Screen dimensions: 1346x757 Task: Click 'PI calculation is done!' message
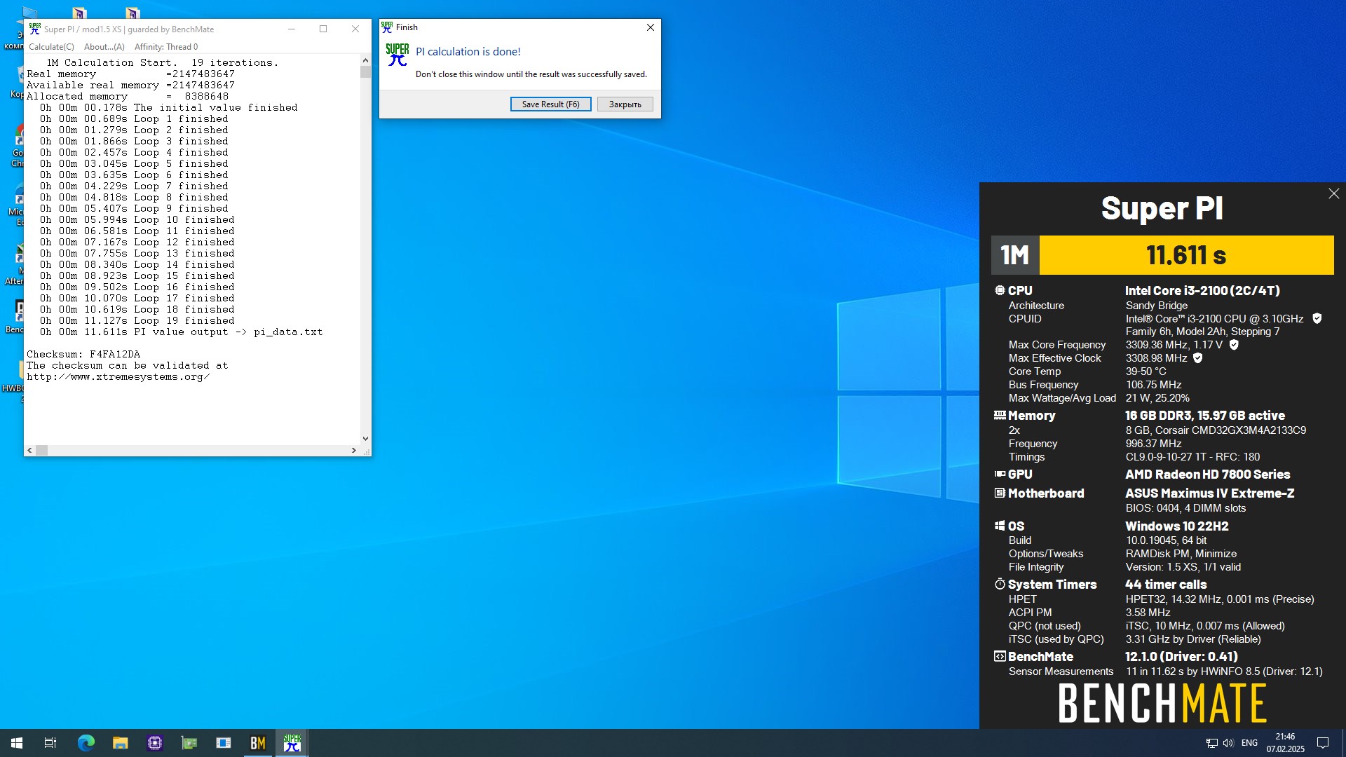(468, 52)
